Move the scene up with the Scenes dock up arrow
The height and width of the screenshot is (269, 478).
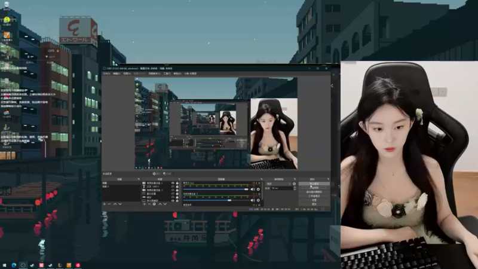tap(115, 204)
